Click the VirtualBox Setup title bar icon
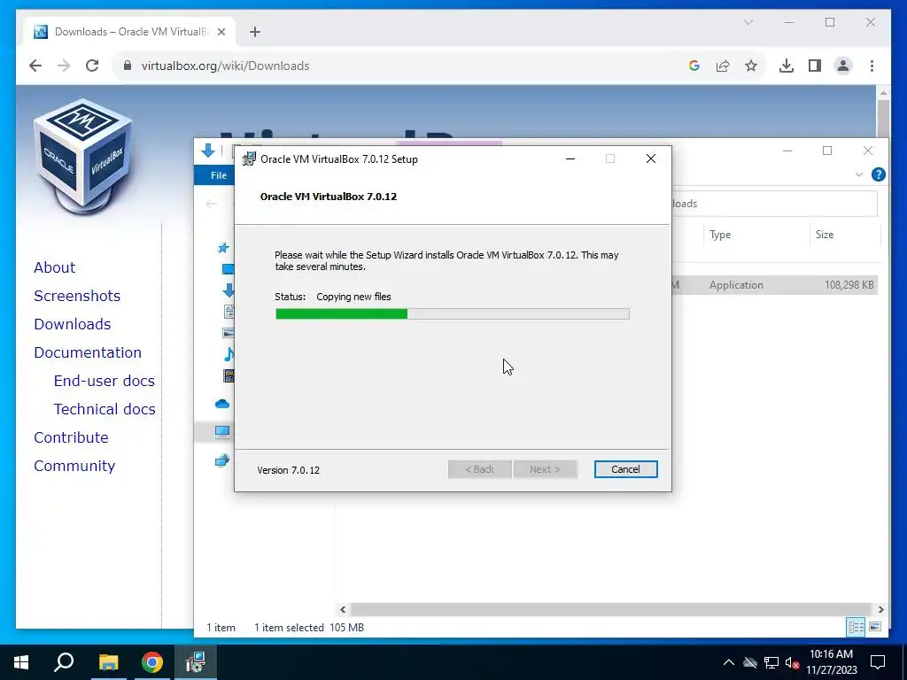The height and width of the screenshot is (680, 907). (x=249, y=159)
